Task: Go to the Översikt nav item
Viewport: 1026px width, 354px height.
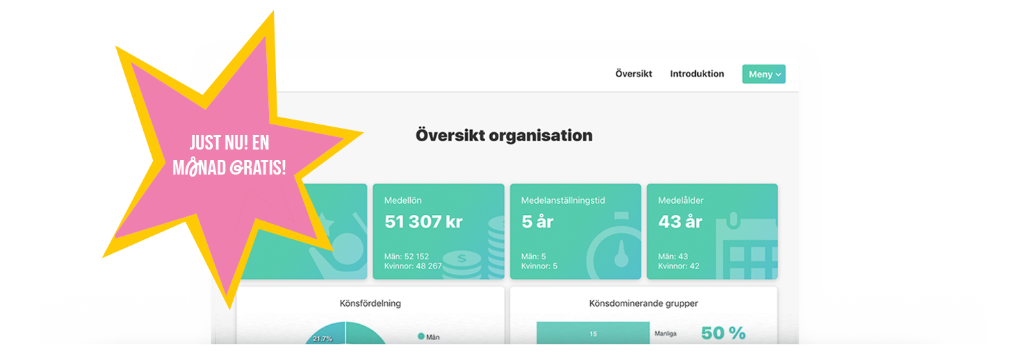Action: 633,74
